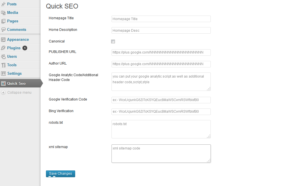Click the Appearance icon in sidebar

coord(3,40)
